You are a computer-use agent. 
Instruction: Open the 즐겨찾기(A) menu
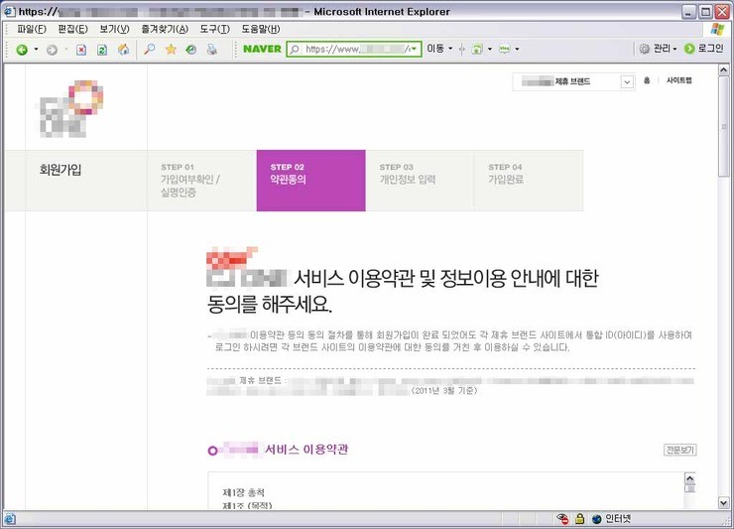pyautogui.click(x=164, y=29)
